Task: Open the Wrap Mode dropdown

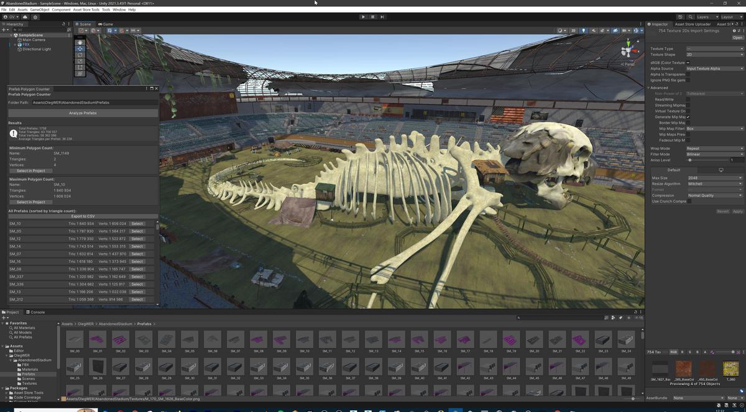Action: point(714,148)
